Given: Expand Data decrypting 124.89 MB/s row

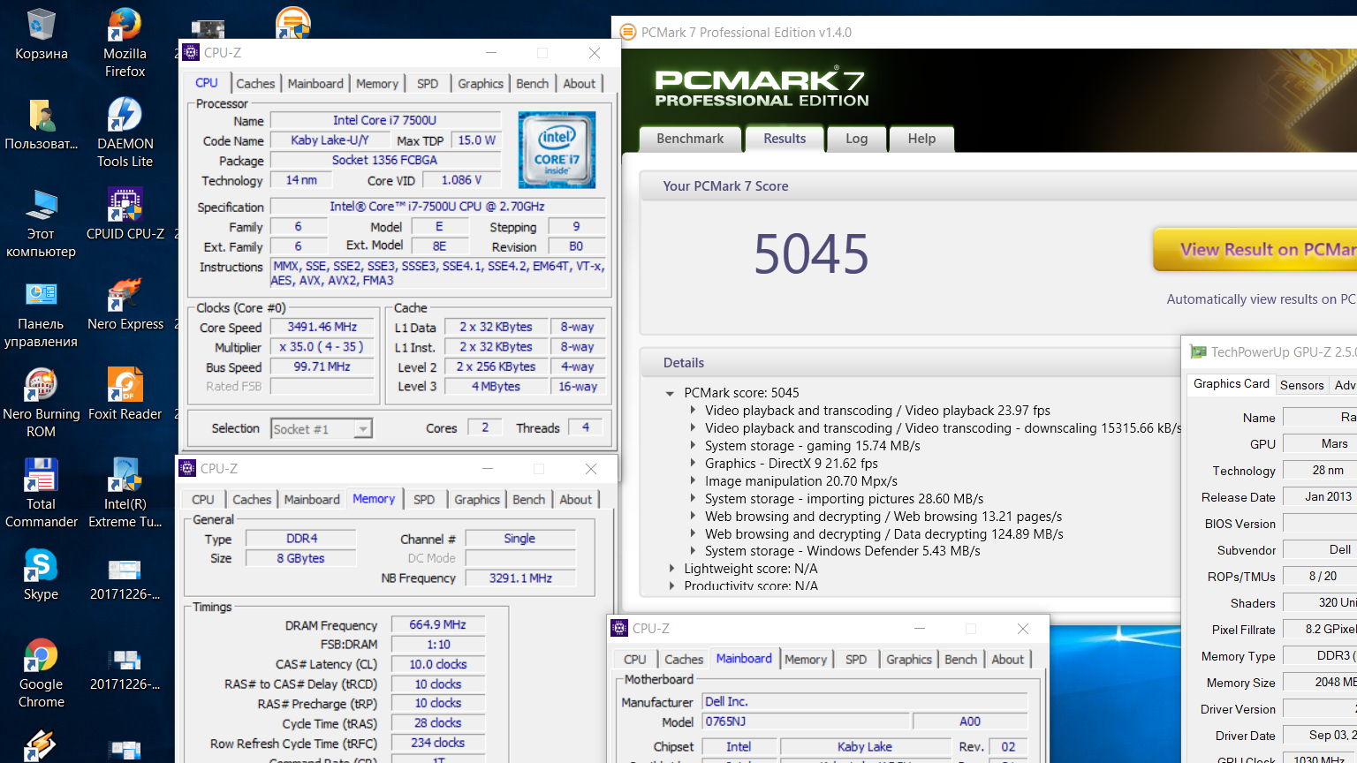Looking at the screenshot, I should click(x=693, y=534).
